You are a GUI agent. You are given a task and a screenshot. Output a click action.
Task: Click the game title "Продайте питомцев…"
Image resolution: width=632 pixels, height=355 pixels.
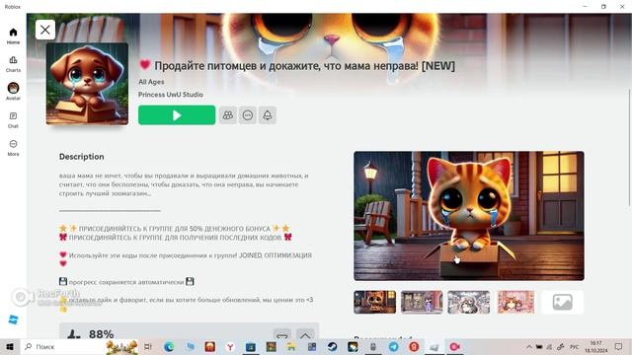click(305, 66)
